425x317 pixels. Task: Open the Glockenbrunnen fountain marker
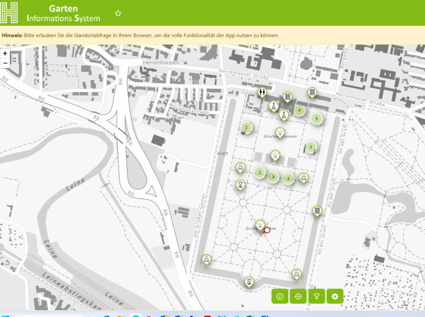[280, 132]
